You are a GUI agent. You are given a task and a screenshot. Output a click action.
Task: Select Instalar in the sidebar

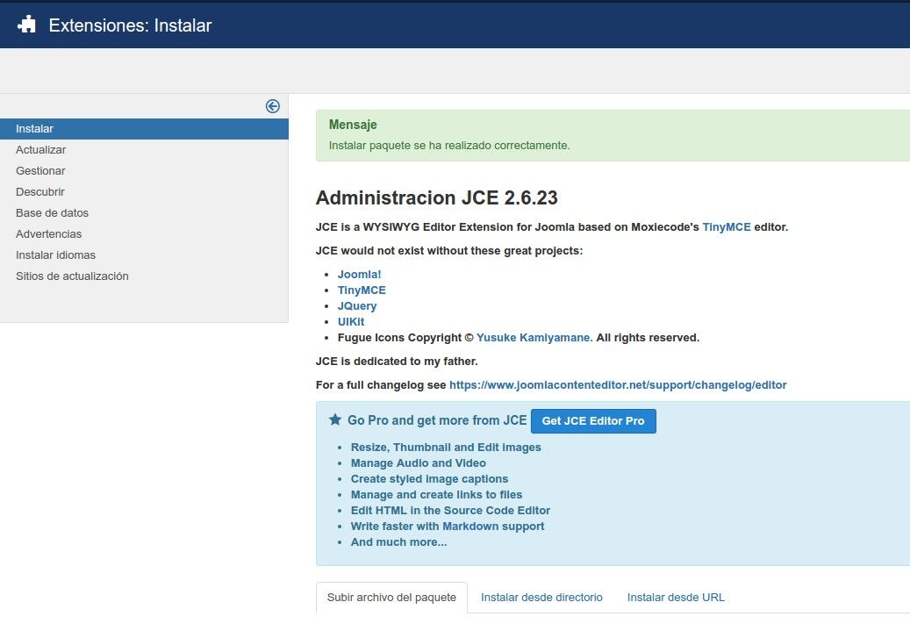pyautogui.click(x=144, y=129)
